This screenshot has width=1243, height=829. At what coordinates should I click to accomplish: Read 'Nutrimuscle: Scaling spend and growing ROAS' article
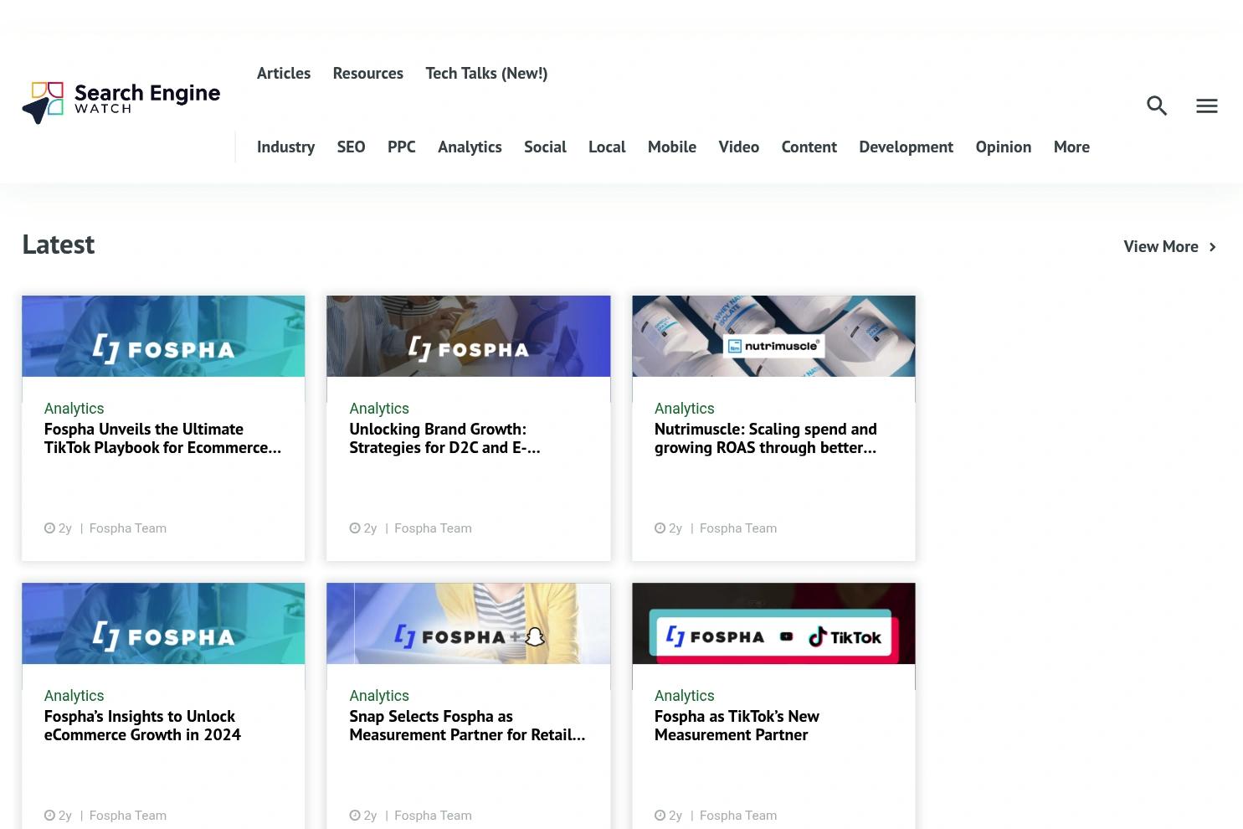click(766, 438)
